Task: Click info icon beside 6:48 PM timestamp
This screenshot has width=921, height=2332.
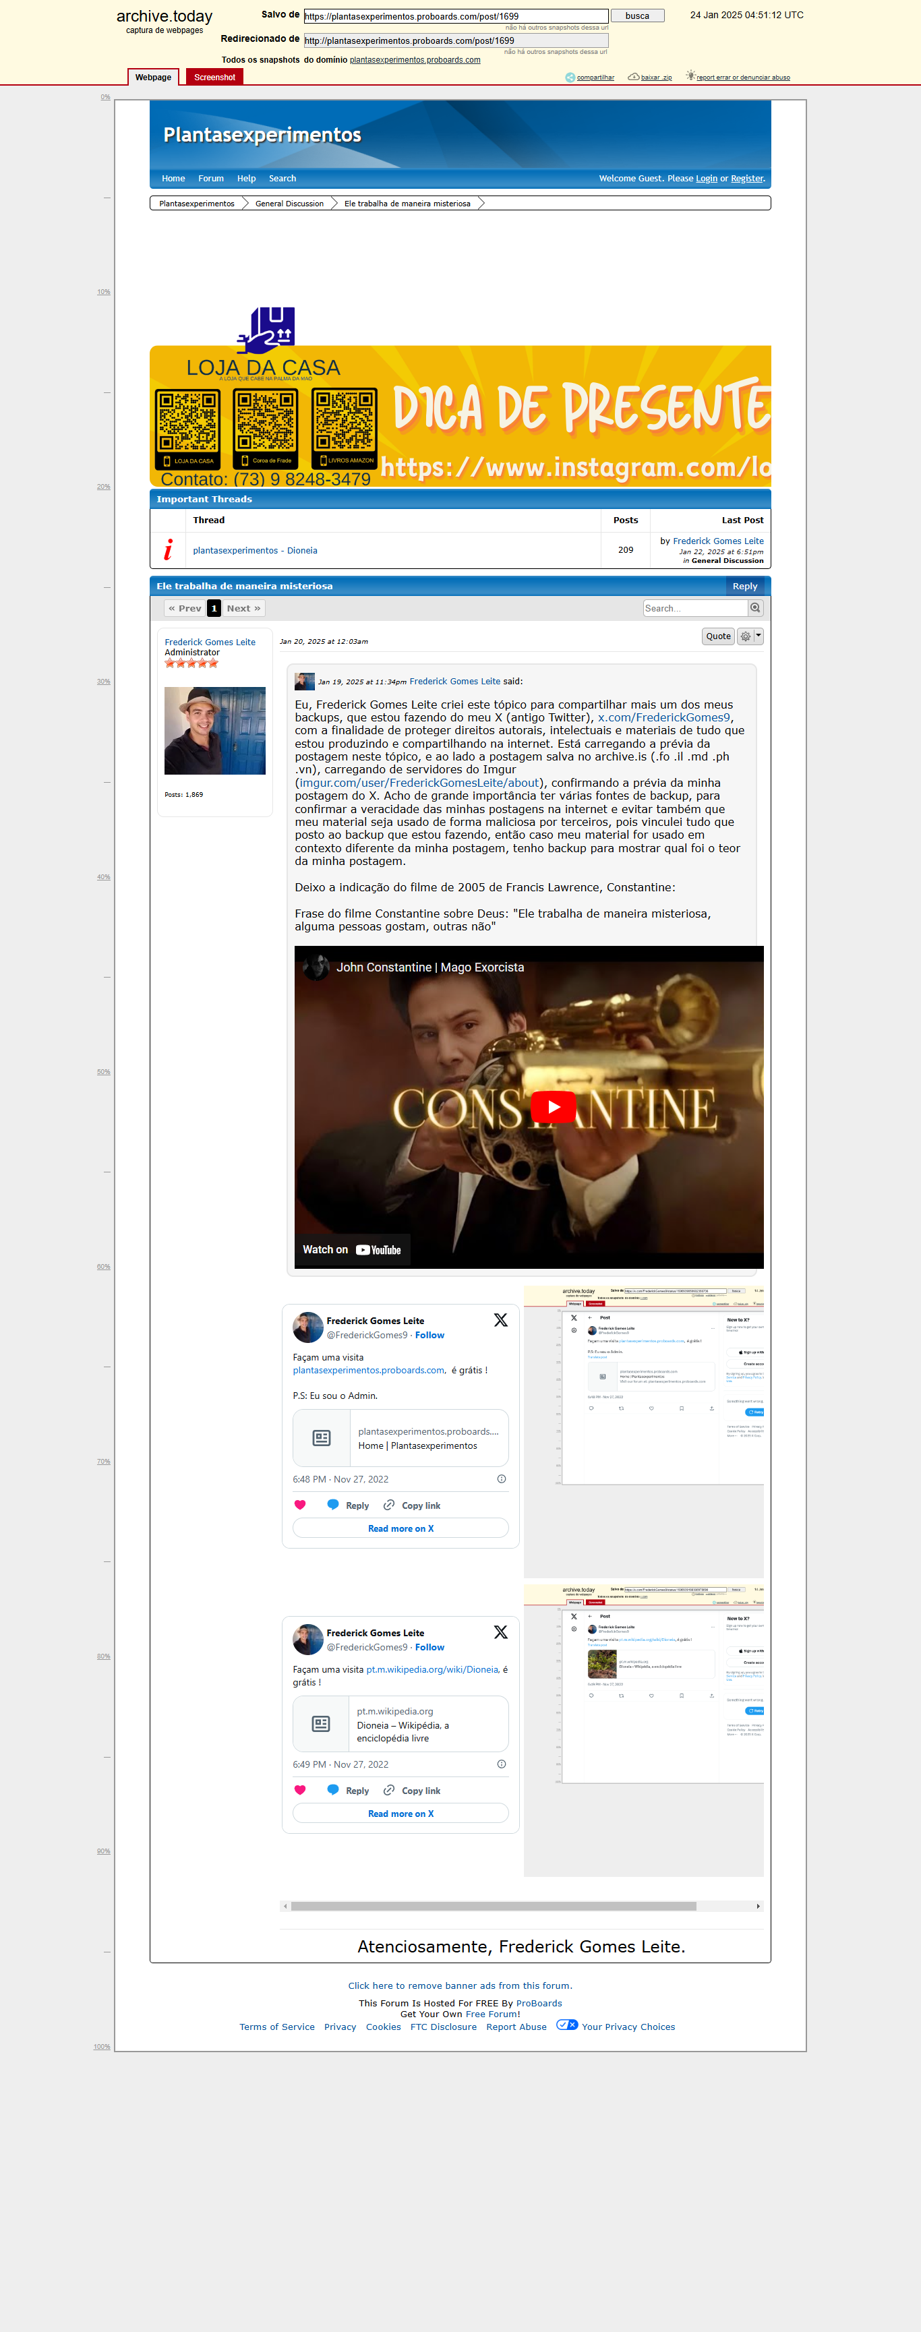Action: click(502, 1478)
